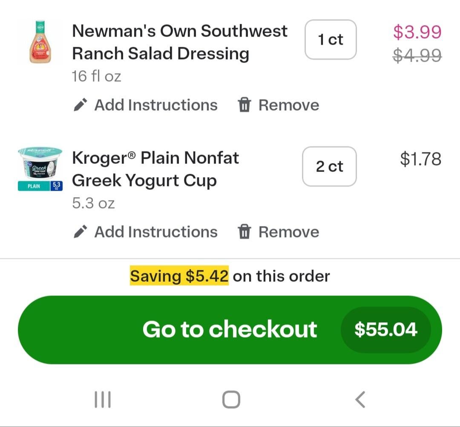Click Add Instructions for Kroger Greek Yogurt
460x427 pixels.
coord(155,232)
